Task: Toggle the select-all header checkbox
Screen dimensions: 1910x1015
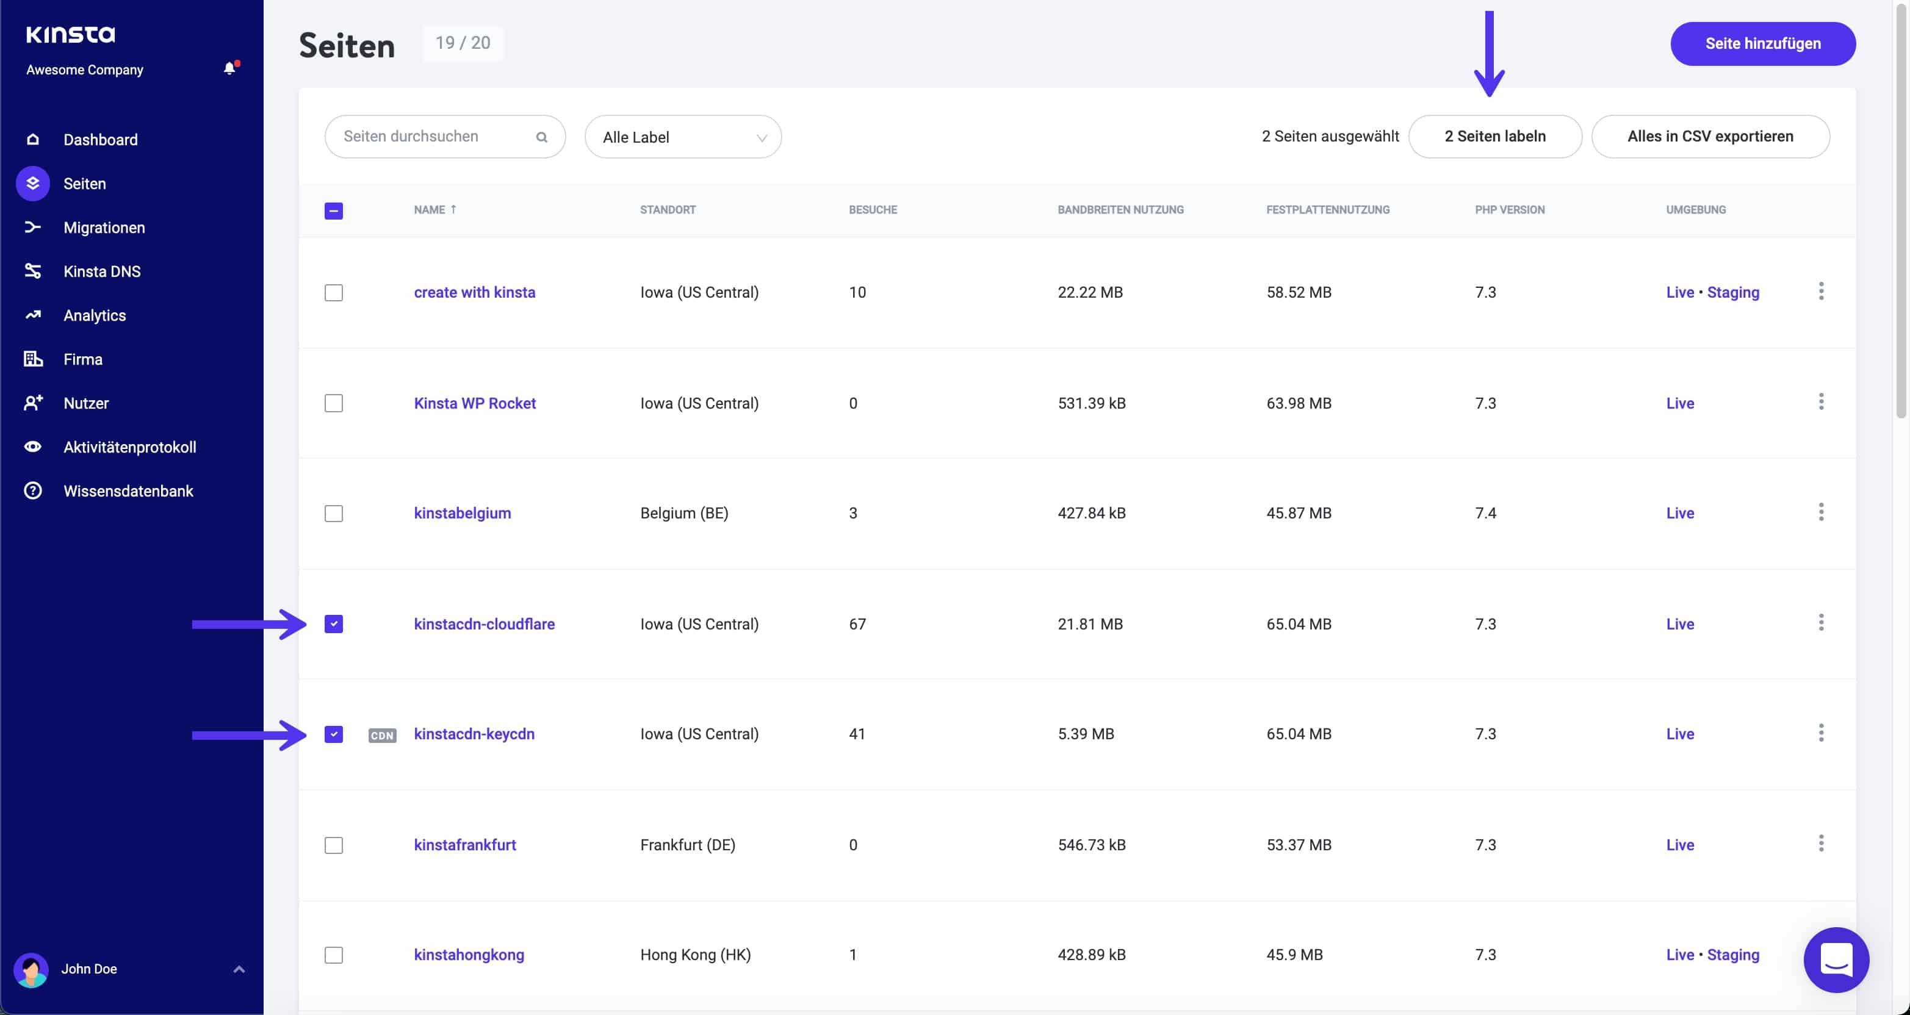Action: pos(334,210)
